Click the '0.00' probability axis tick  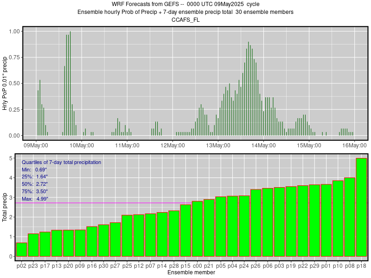click(14, 136)
